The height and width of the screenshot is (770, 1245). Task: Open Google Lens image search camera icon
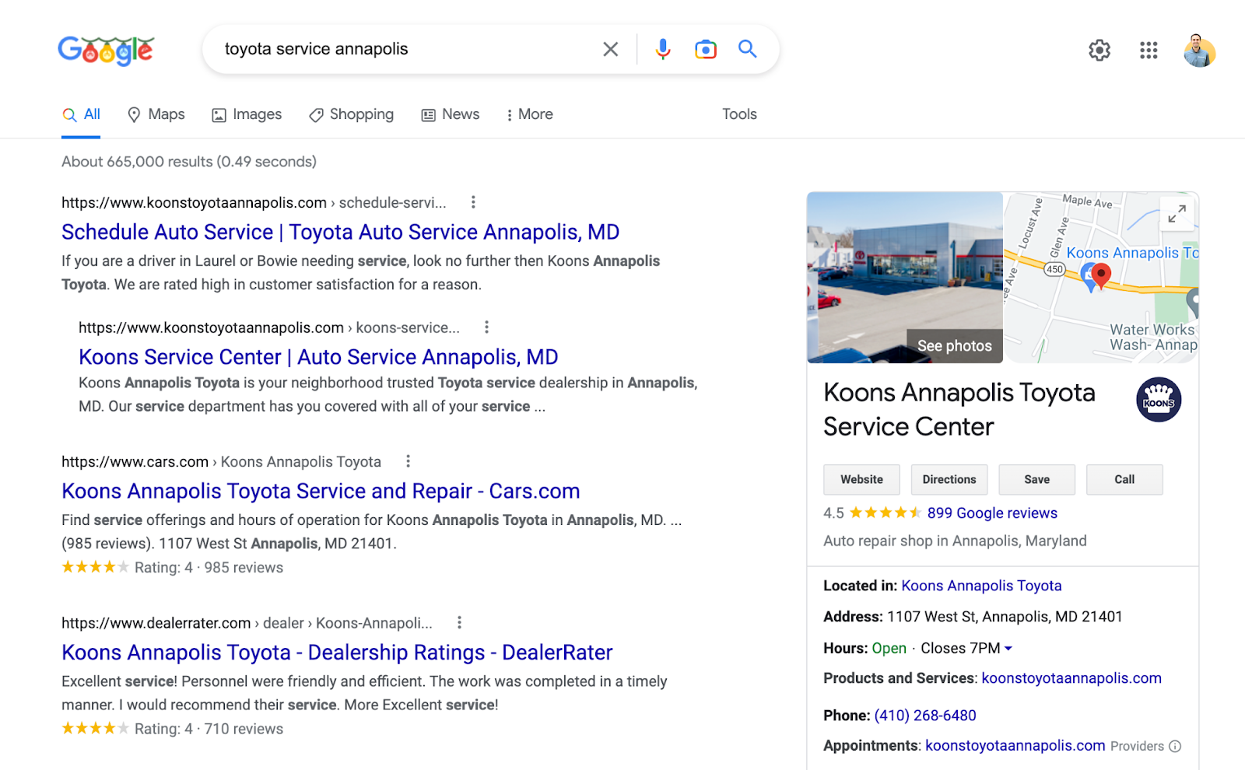coord(706,50)
